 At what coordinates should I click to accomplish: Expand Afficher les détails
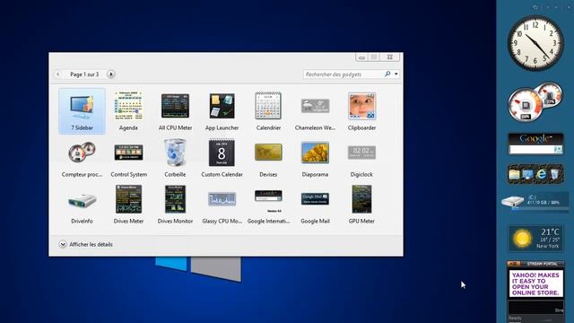[x=86, y=244]
